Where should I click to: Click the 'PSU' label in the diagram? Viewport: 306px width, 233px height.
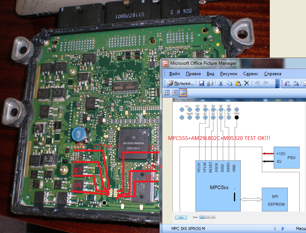tap(291, 157)
